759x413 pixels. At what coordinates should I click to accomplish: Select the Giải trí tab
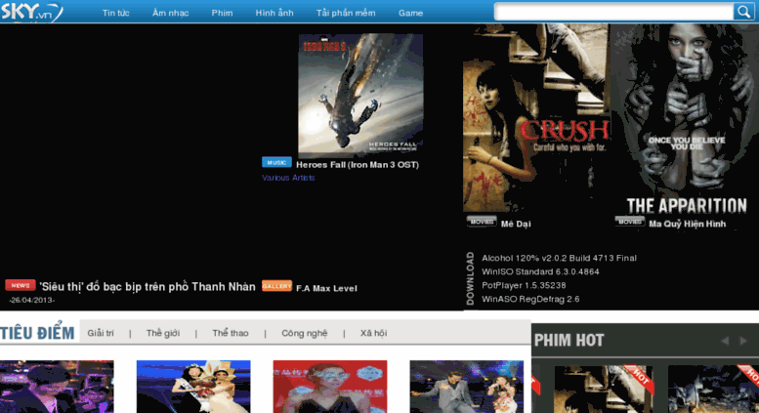coord(101,333)
